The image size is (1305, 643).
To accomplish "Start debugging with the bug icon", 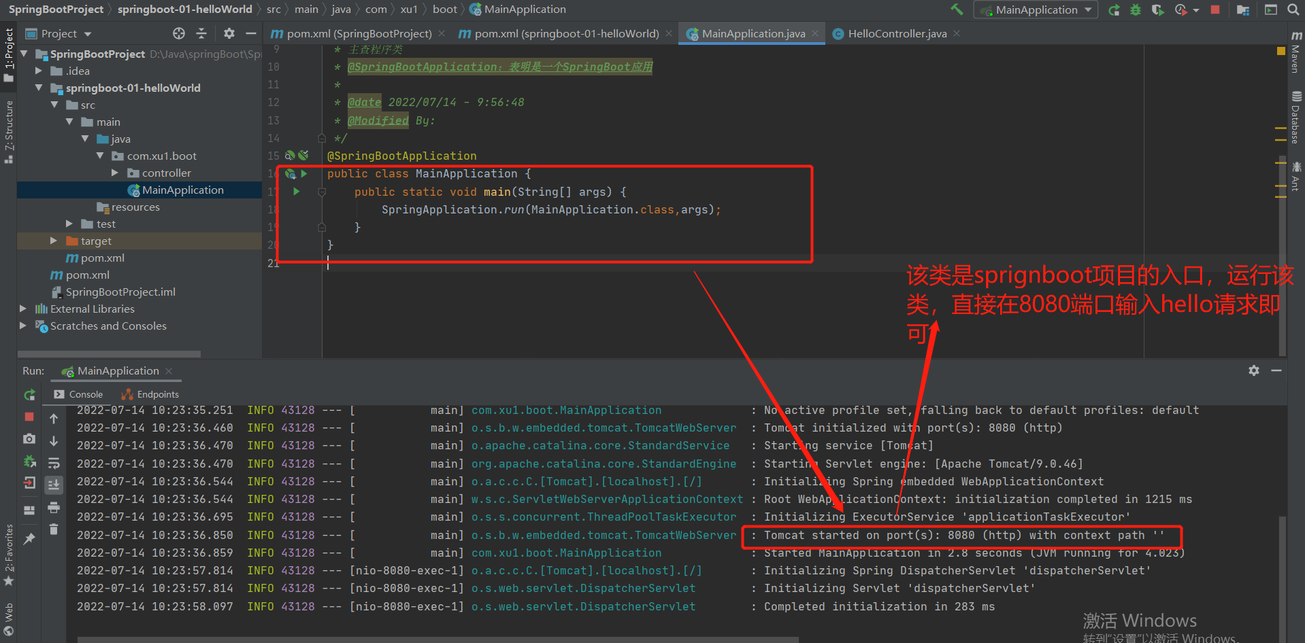I will tap(1136, 10).
